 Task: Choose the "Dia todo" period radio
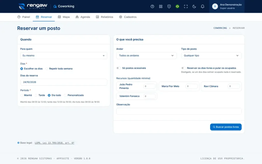[49, 95]
